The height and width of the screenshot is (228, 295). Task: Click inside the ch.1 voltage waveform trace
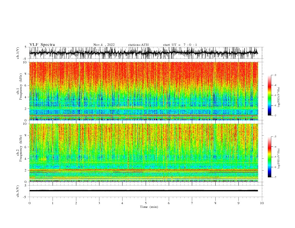point(143,53)
